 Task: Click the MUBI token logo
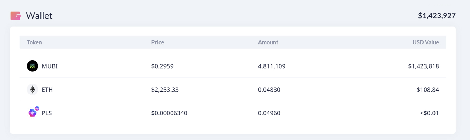tap(32, 66)
